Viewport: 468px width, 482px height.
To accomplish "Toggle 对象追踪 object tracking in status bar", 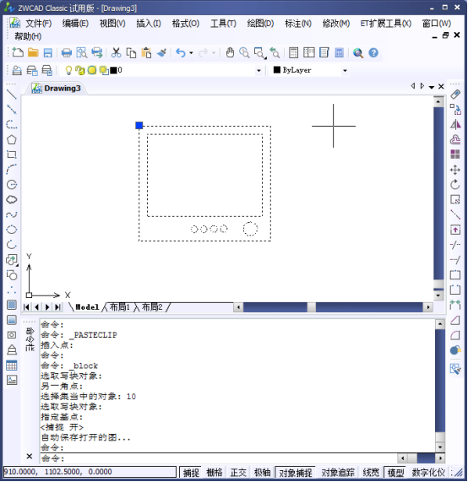I will click(x=338, y=473).
